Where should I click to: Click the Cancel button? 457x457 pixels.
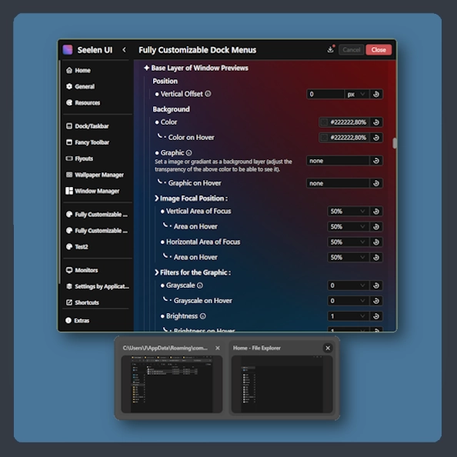[x=351, y=50]
